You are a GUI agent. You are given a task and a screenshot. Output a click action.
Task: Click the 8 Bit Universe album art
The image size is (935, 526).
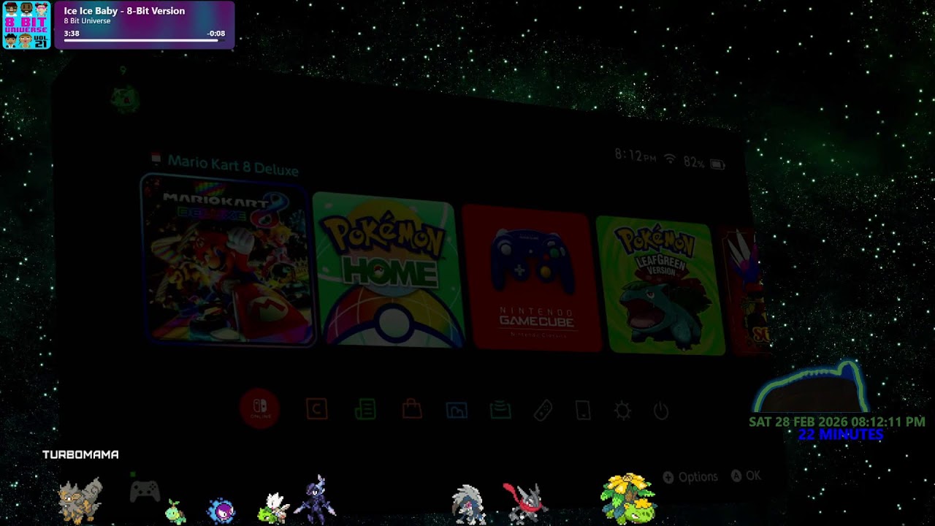tap(26, 26)
